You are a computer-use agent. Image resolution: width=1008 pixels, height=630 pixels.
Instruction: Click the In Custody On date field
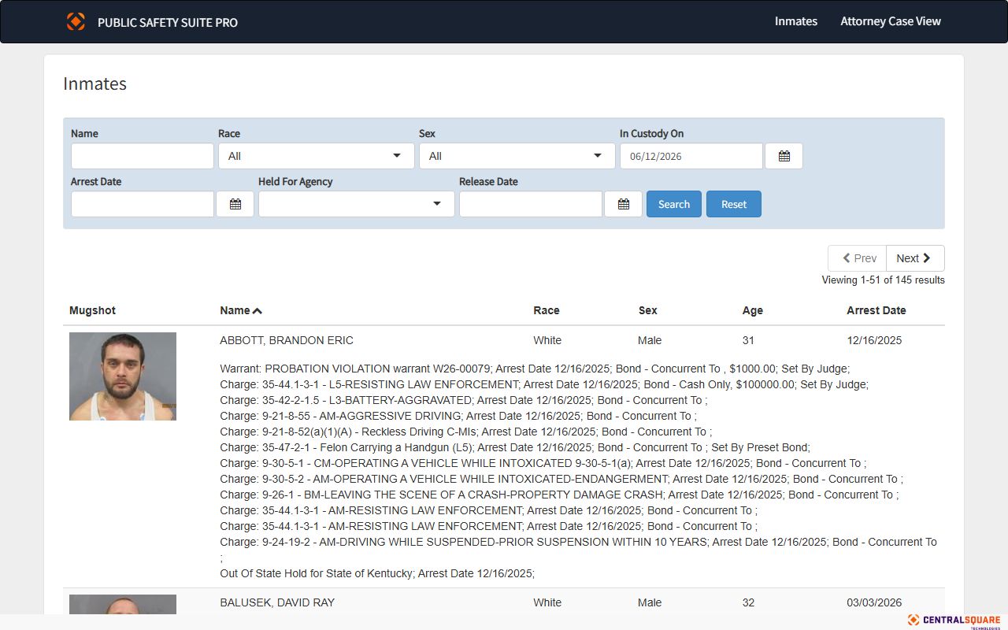[691, 156]
